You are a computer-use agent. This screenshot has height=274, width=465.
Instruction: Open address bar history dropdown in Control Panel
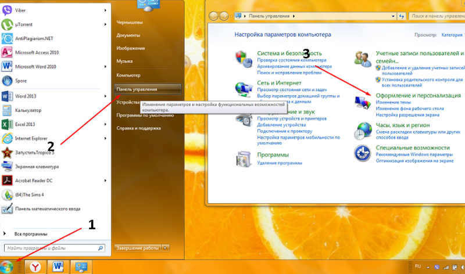[x=393, y=16]
